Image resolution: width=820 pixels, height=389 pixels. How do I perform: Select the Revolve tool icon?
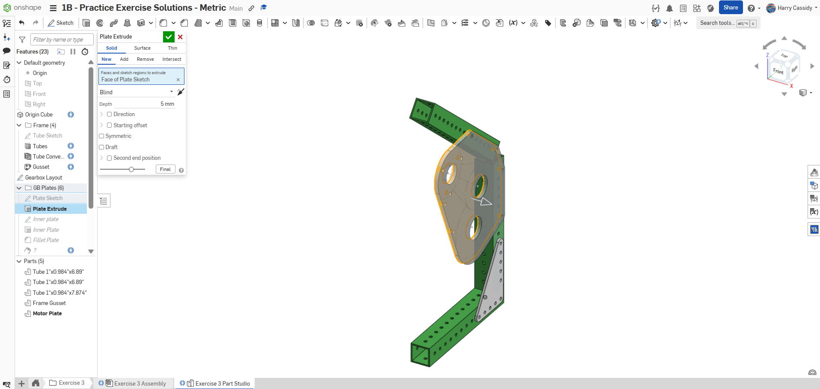click(100, 23)
